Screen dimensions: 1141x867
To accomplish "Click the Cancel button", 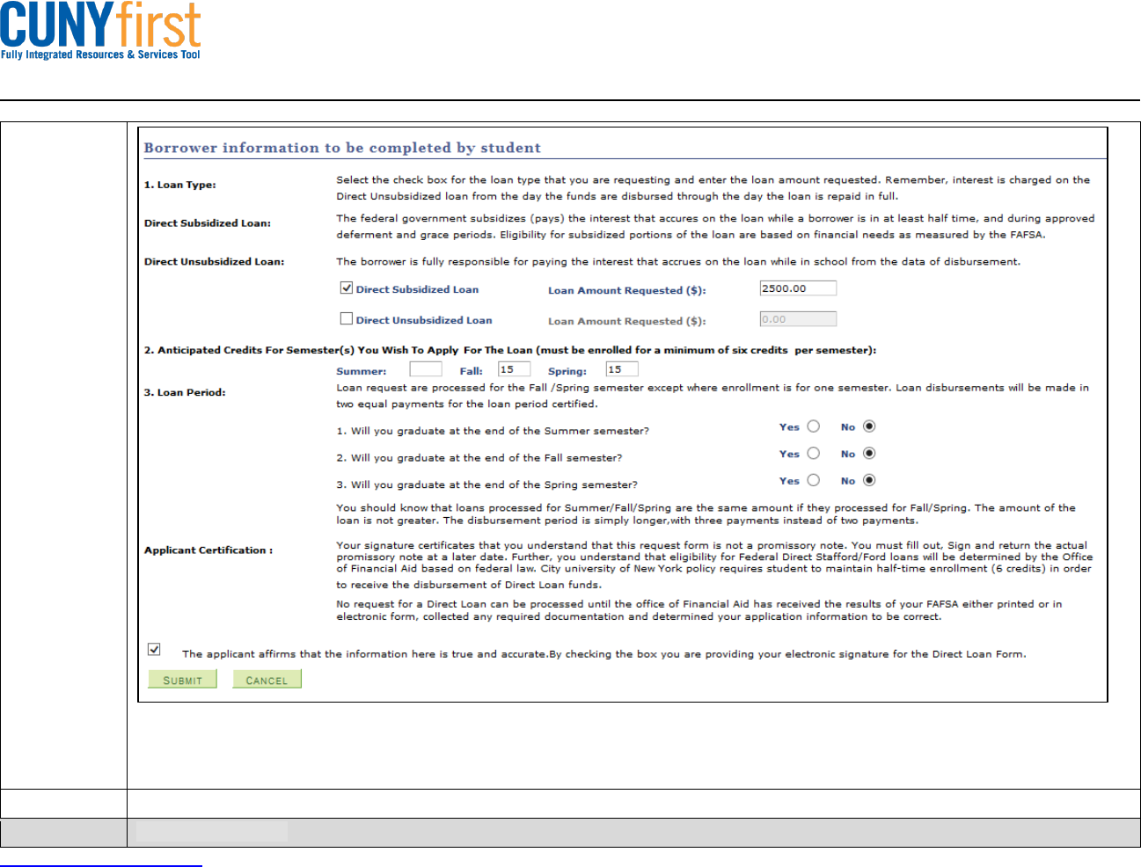I will (267, 679).
